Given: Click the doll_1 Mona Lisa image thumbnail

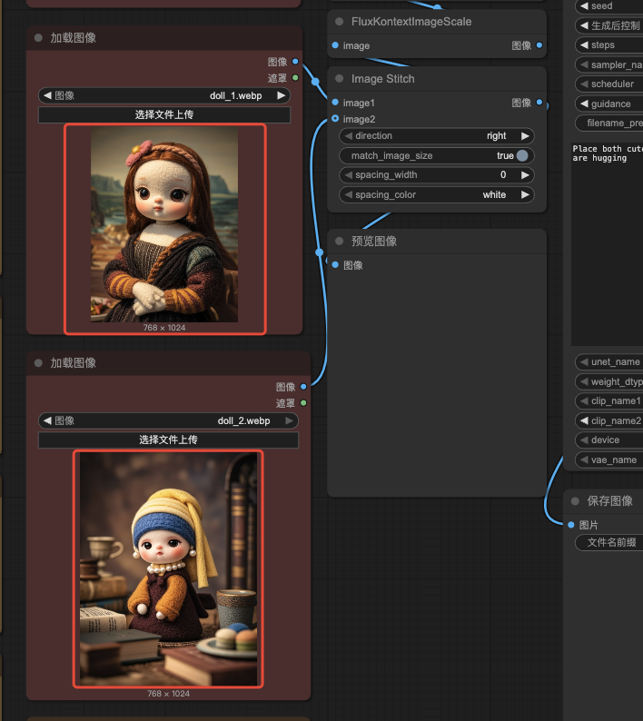Looking at the screenshot, I should (164, 224).
